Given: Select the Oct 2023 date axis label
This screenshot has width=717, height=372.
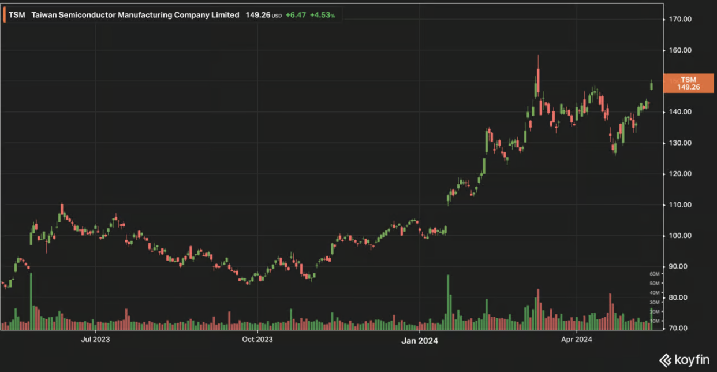Looking at the screenshot, I should tap(257, 340).
